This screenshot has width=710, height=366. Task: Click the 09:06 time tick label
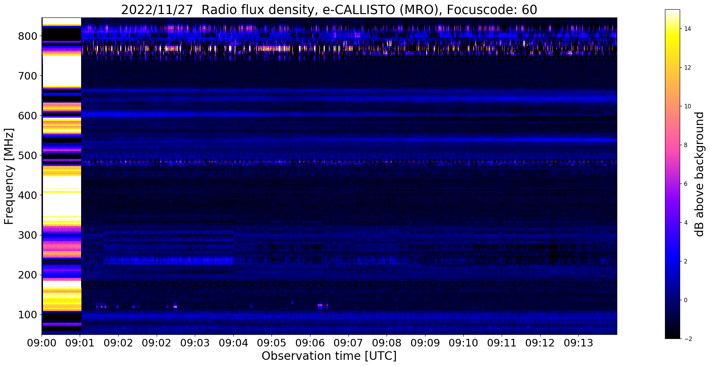click(310, 343)
